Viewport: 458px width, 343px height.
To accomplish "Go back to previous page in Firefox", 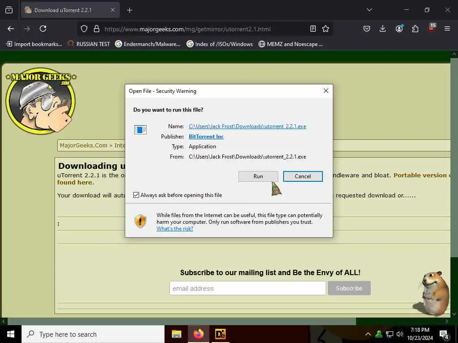I will [11, 29].
